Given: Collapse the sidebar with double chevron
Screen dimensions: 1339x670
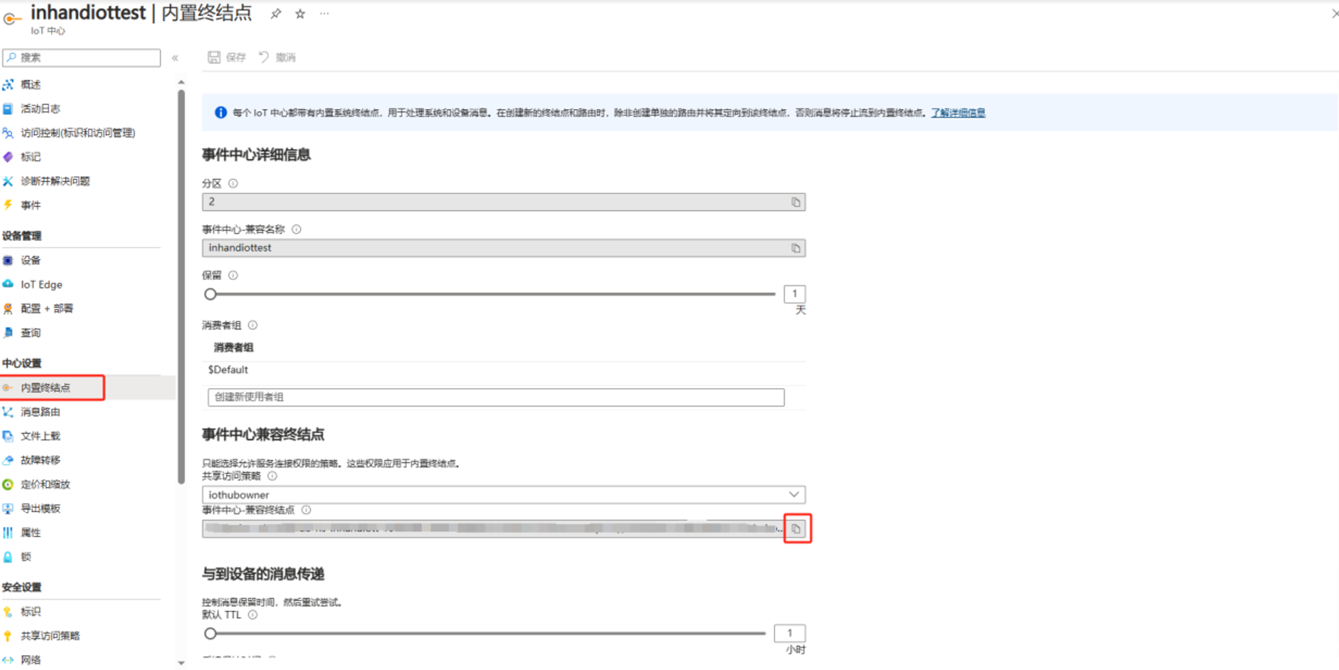Looking at the screenshot, I should point(175,58).
